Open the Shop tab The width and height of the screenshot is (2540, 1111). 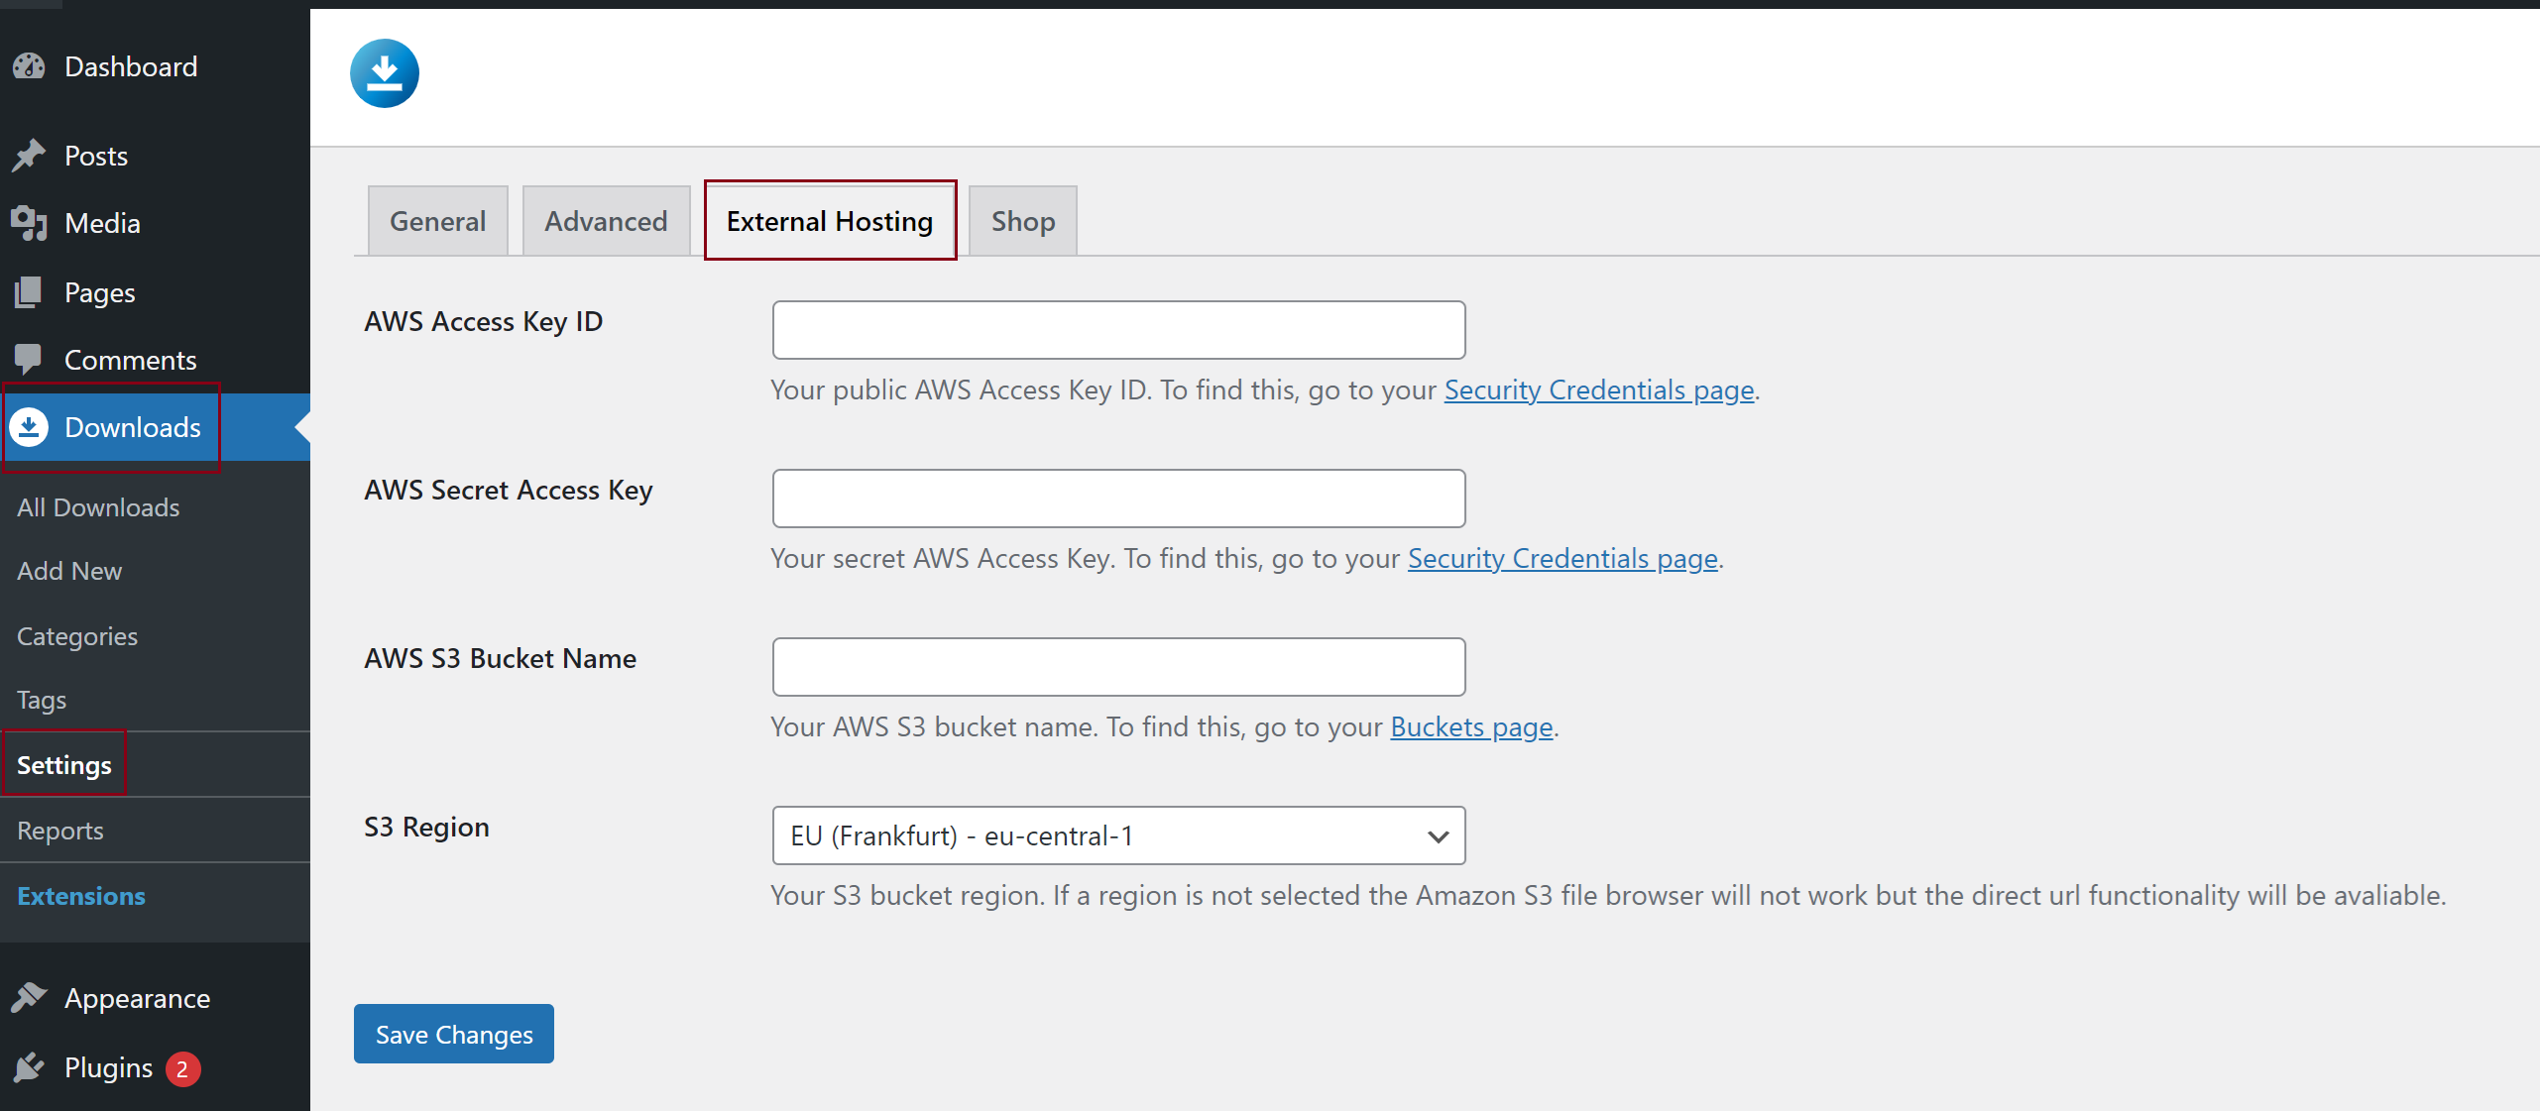(1023, 221)
